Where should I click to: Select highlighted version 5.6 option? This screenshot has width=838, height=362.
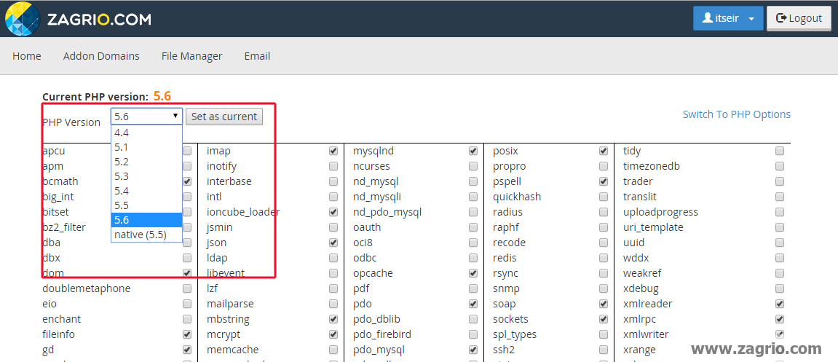146,220
